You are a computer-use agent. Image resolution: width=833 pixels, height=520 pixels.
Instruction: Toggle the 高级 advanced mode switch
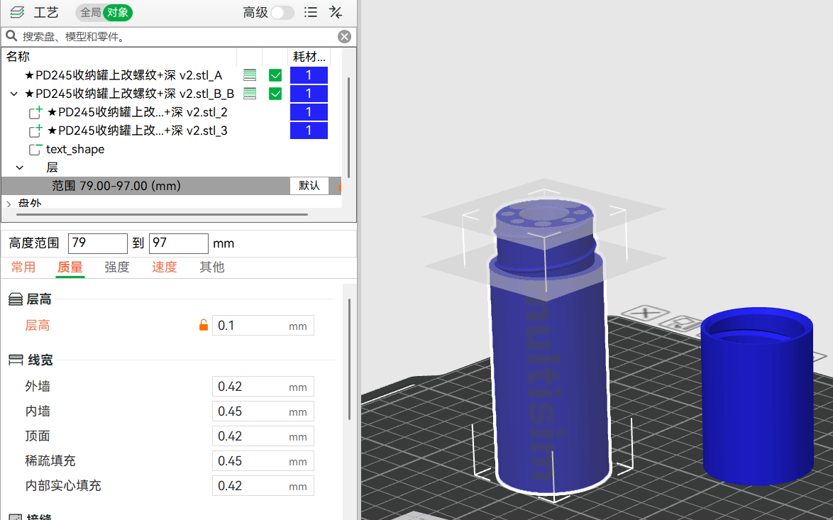coord(282,12)
